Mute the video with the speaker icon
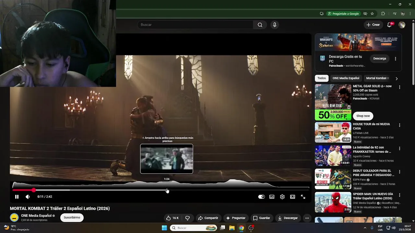The image size is (415, 233). (28, 197)
